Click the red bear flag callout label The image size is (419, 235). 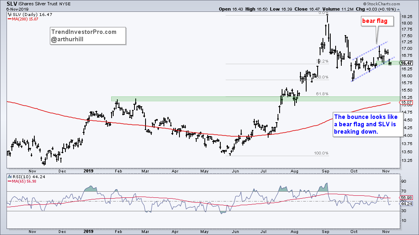click(x=378, y=21)
